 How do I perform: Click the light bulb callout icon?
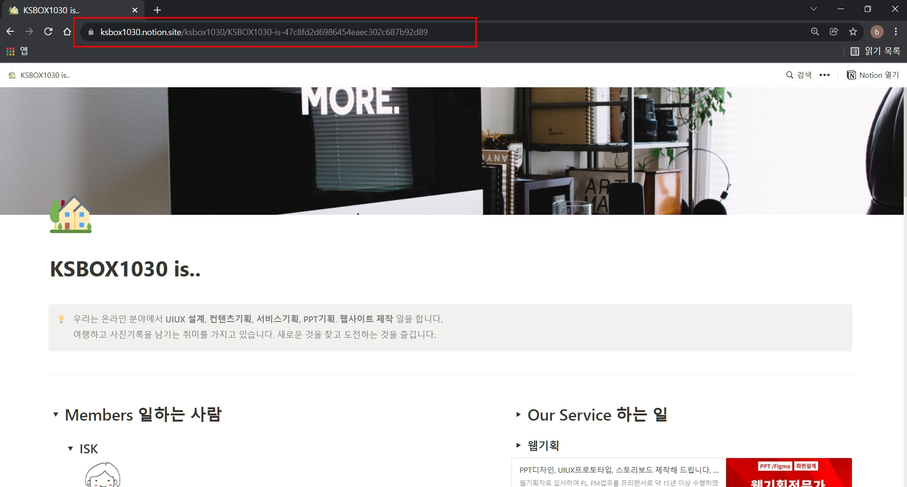(x=61, y=319)
